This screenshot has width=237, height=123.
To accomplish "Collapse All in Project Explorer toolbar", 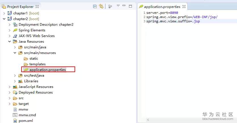I will tap(95, 7).
